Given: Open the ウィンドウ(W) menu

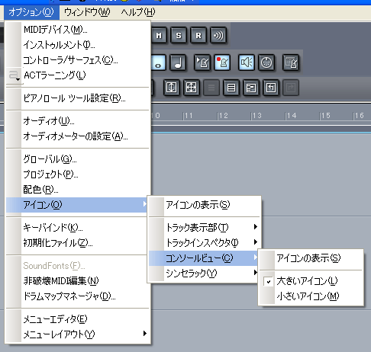Looking at the screenshot, I should (x=87, y=12).
